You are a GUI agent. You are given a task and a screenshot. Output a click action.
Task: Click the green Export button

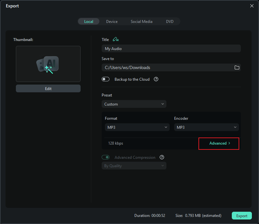click(x=242, y=216)
